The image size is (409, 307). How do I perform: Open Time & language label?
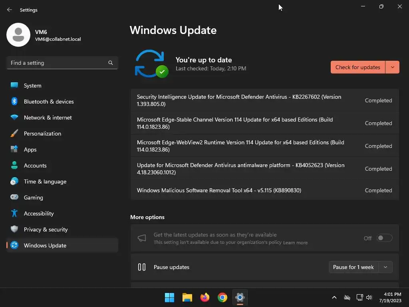(45, 181)
